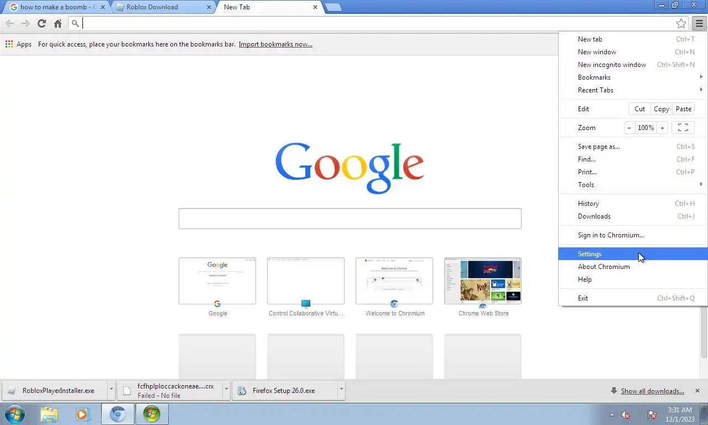Open Downloads from the menu
Viewport: 708px width, 425px height.
pyautogui.click(x=633, y=216)
